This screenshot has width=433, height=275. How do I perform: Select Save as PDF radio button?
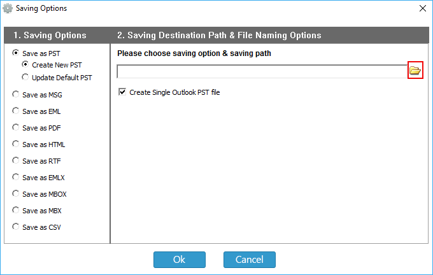coord(16,127)
